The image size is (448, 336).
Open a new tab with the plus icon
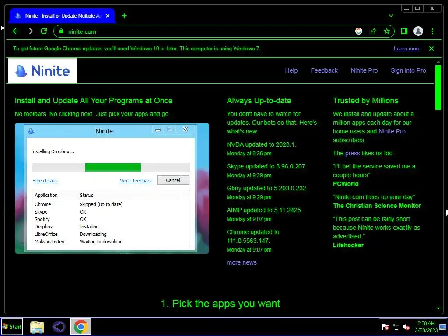pyautogui.click(x=124, y=16)
